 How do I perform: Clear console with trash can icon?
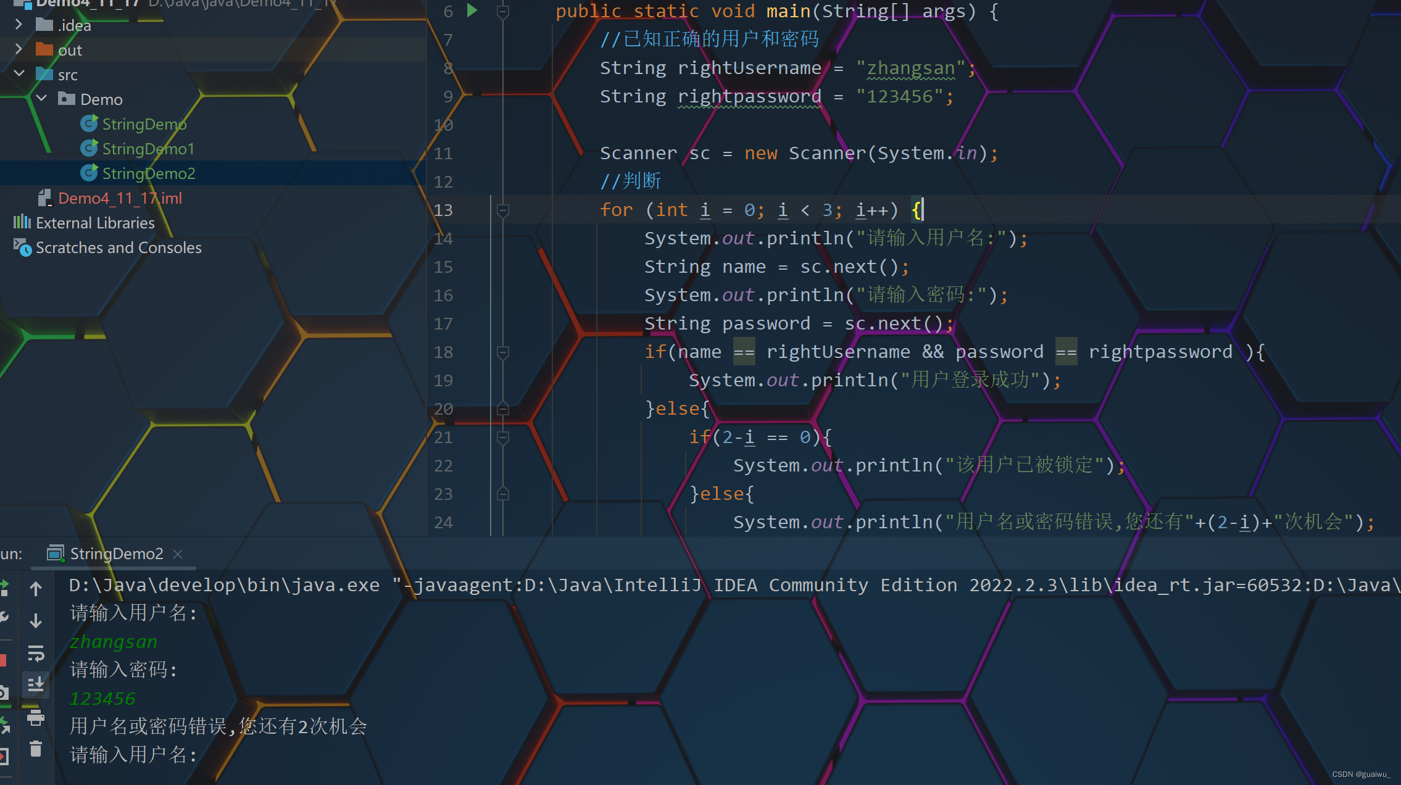click(x=36, y=749)
